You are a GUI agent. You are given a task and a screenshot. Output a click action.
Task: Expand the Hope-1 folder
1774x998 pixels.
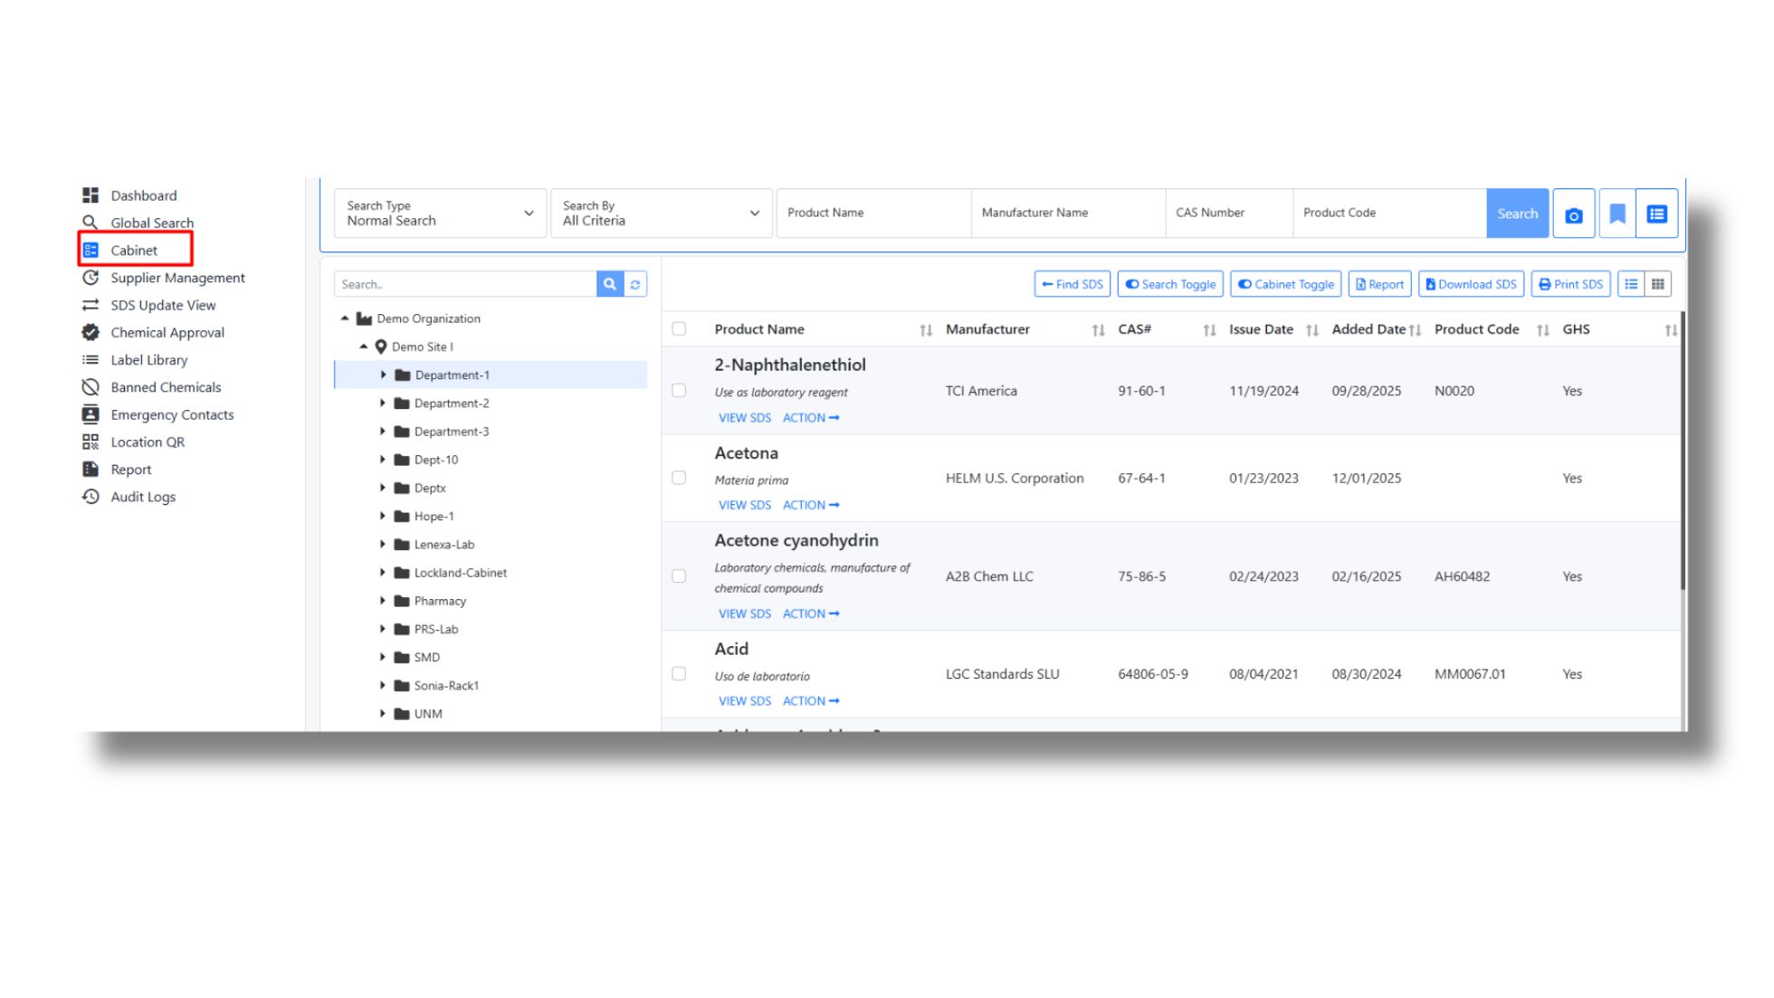pos(383,516)
